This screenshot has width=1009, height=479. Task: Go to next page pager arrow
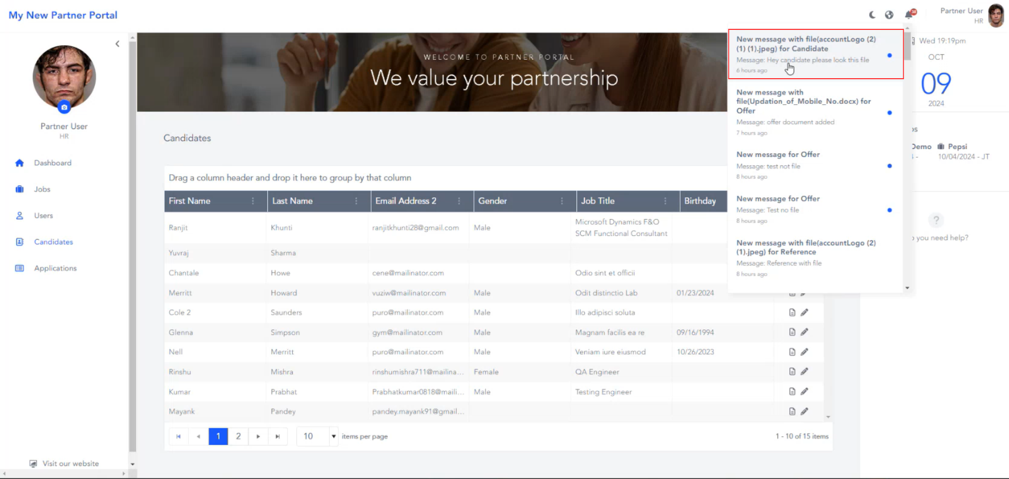click(258, 437)
